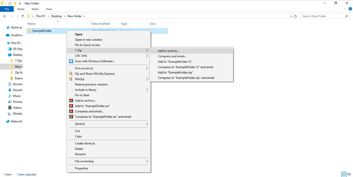The image size is (353, 177).
Task: Click the WinZip Express icon
Action: [71, 73]
